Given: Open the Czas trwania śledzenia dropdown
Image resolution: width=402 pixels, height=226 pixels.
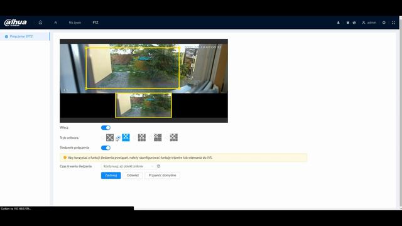Looking at the screenshot, I should (x=128, y=166).
